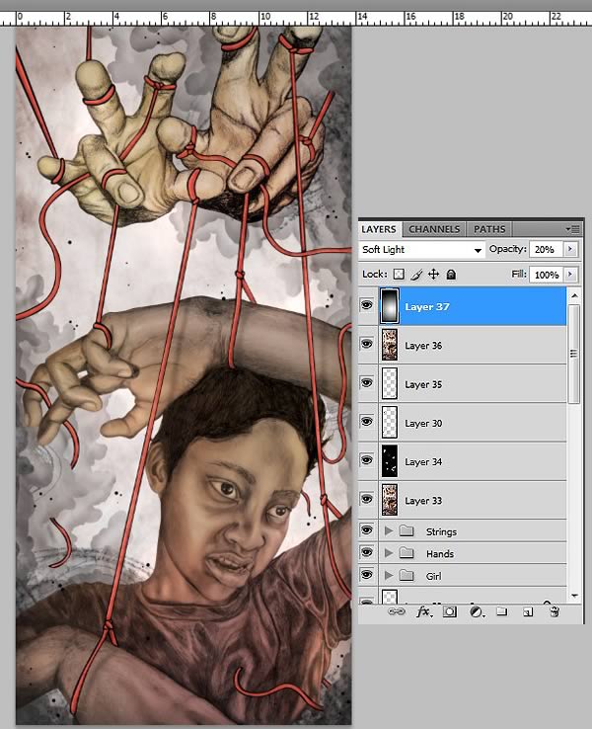This screenshot has height=729, width=592.
Task: Hide Layer 36 with its eye icon
Action: [367, 344]
